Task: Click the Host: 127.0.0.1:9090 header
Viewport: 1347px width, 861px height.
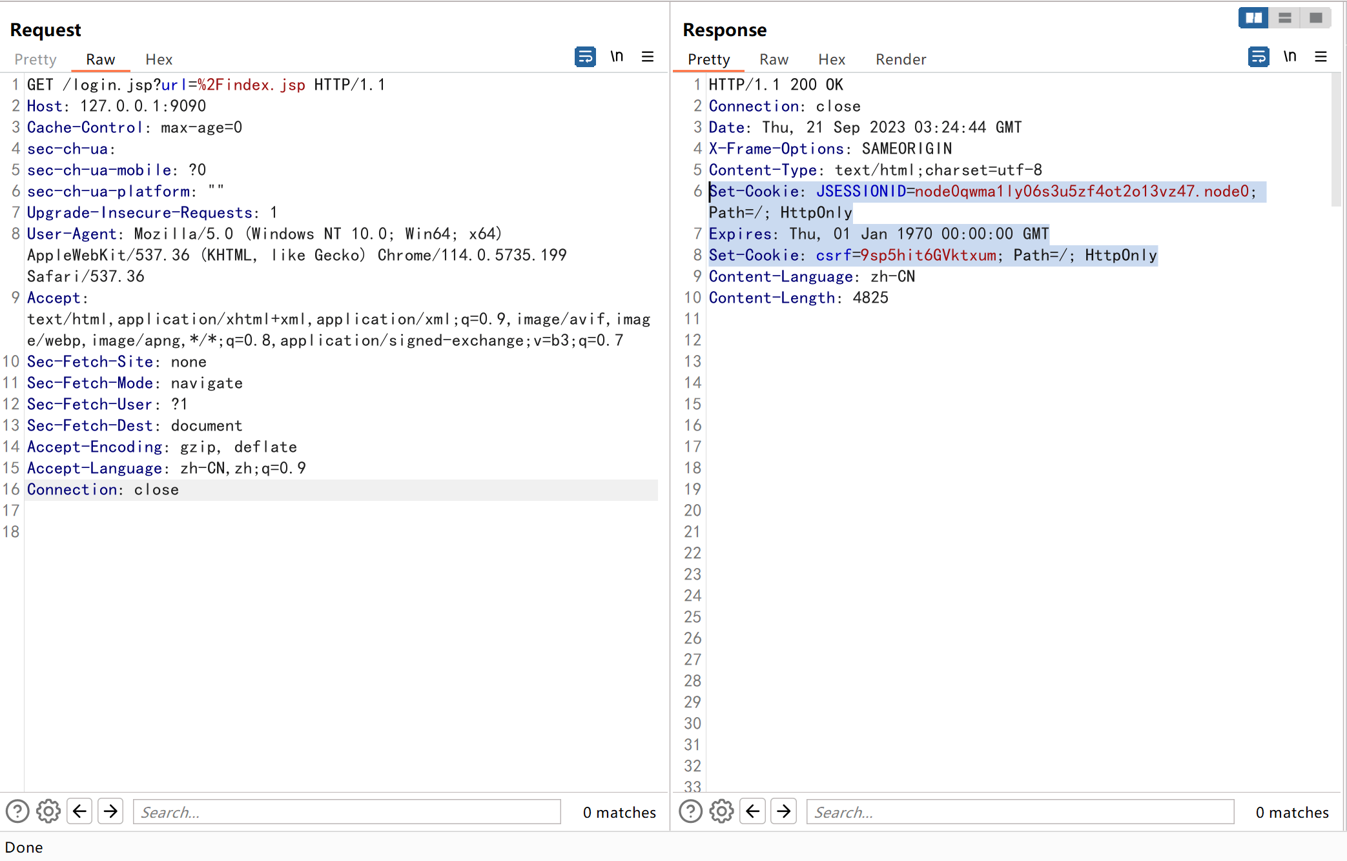Action: (x=117, y=106)
